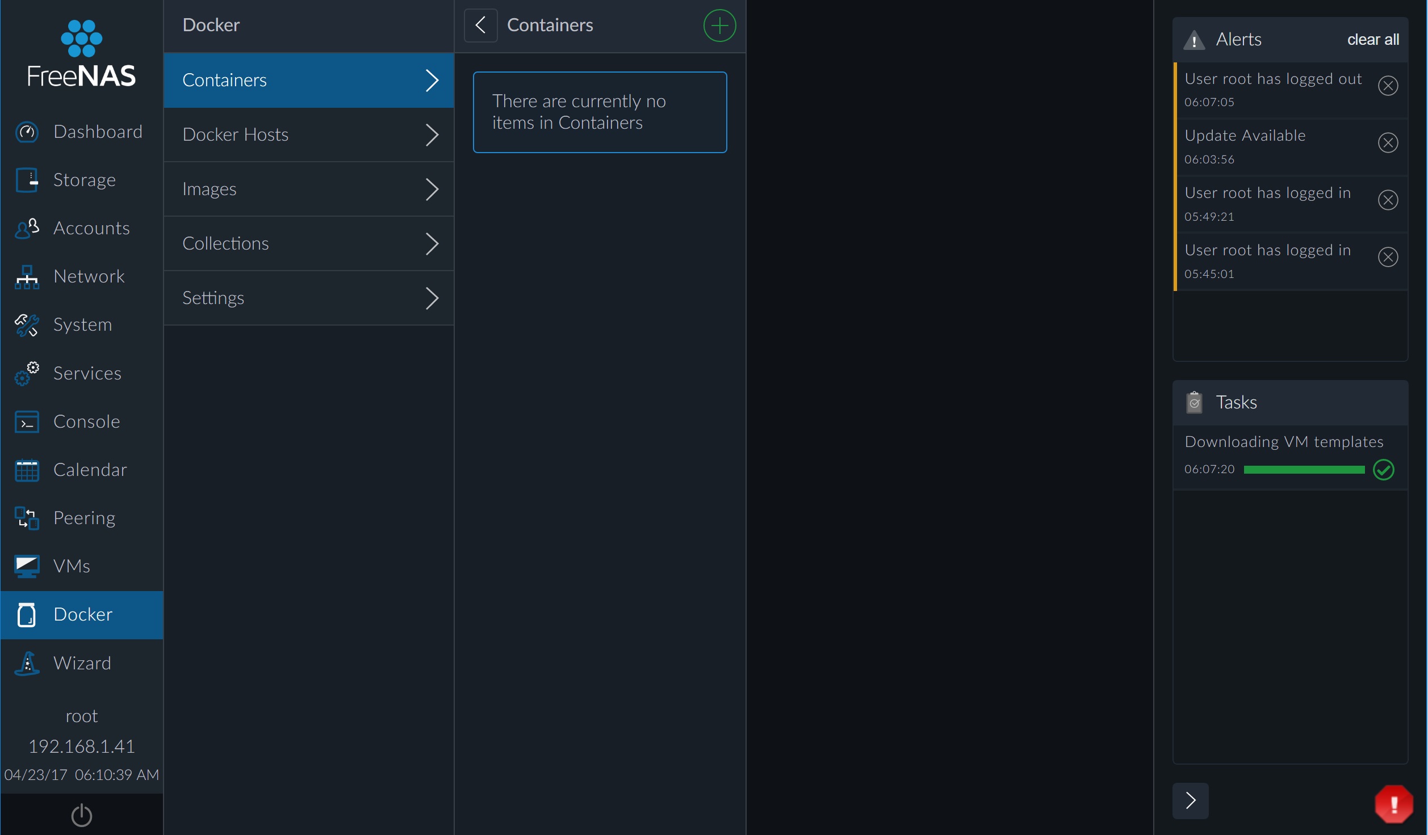Collapse the right sidebar with arrow button
1428x835 pixels.
(x=1190, y=800)
